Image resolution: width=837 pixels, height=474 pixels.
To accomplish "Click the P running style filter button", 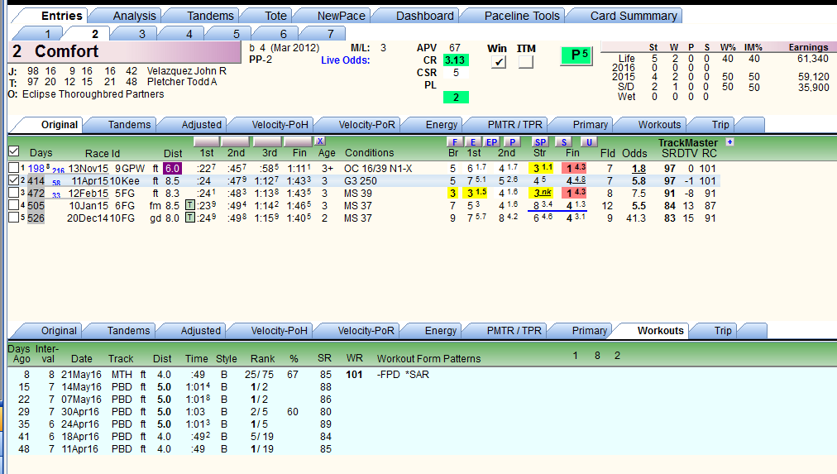I will (x=512, y=142).
